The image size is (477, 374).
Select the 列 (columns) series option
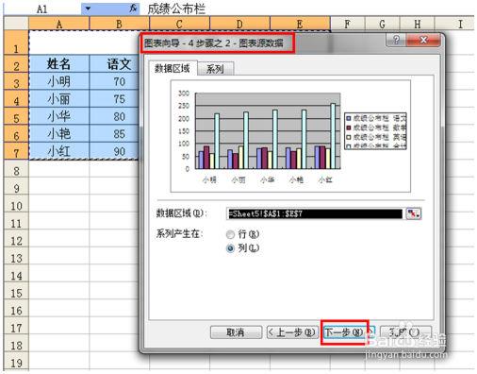point(230,248)
